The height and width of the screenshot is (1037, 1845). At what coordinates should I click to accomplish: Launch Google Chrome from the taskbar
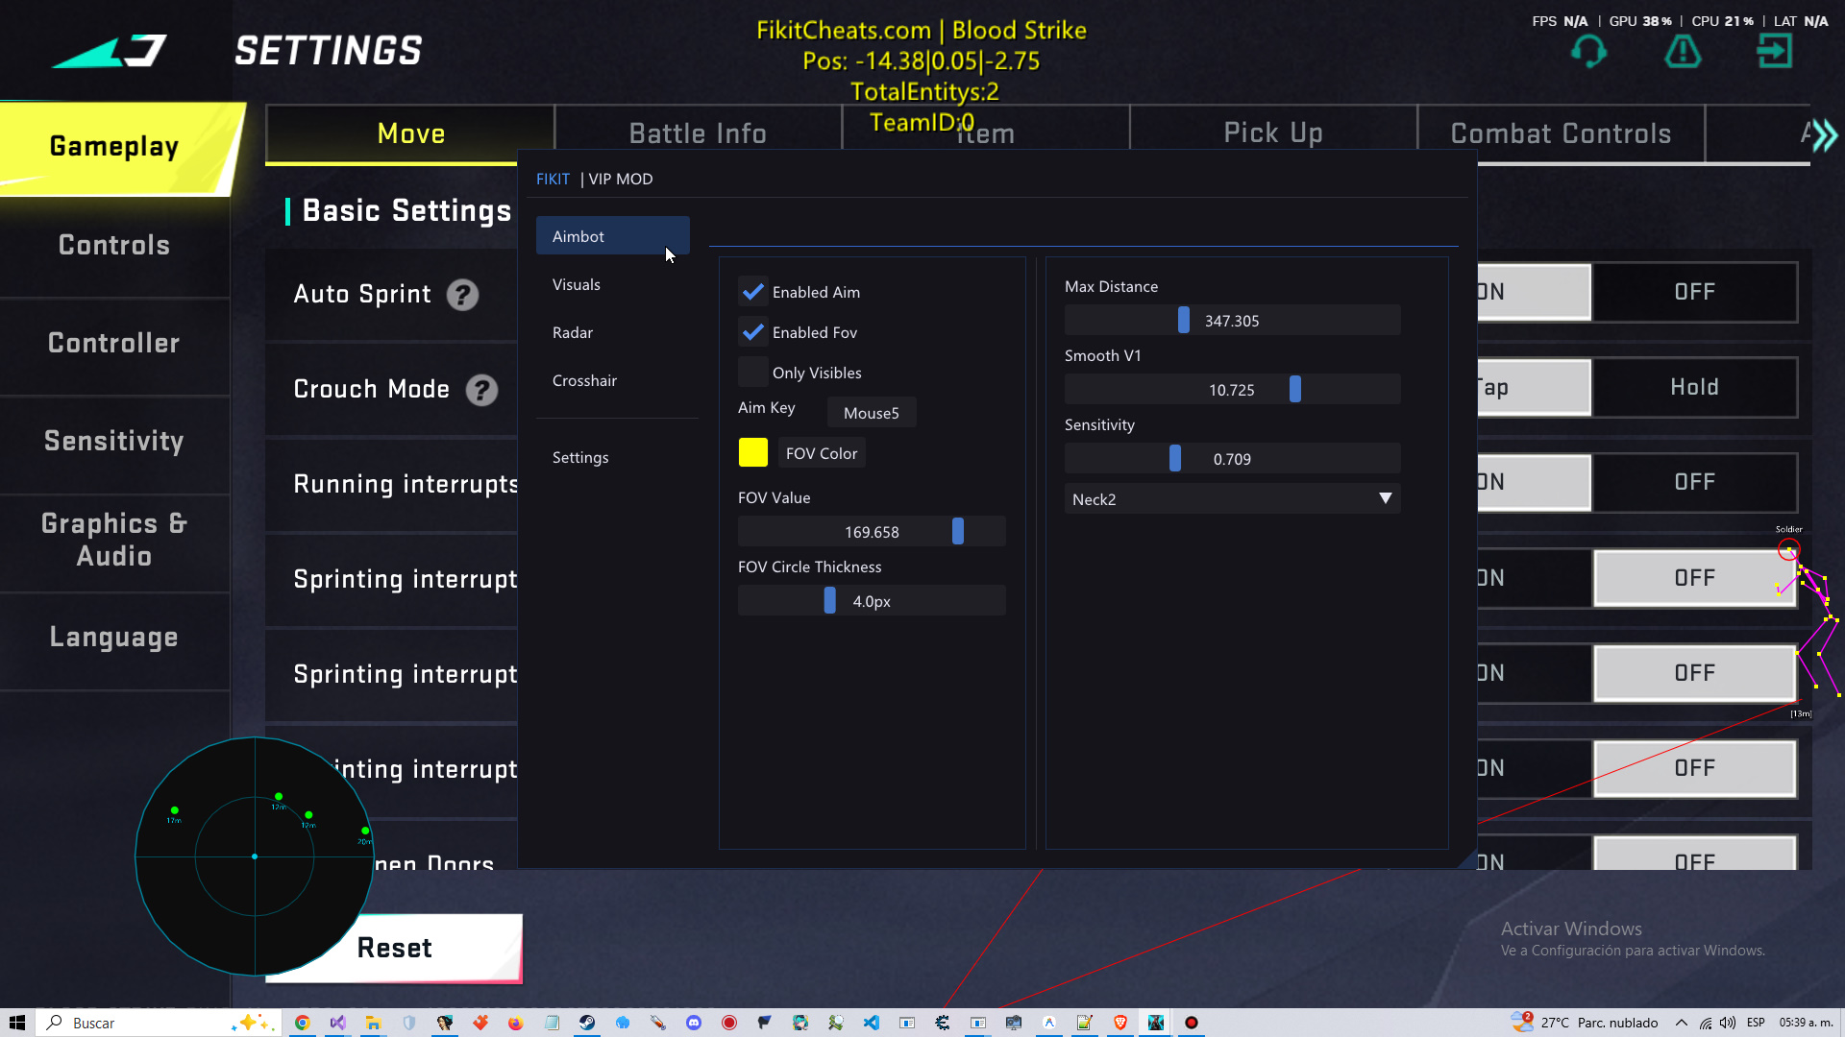point(302,1023)
